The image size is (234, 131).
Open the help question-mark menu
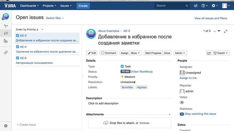pyautogui.click(x=204, y=6)
